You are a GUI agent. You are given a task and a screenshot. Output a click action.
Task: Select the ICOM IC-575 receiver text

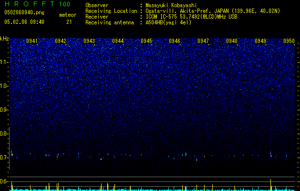pyautogui.click(x=192, y=17)
